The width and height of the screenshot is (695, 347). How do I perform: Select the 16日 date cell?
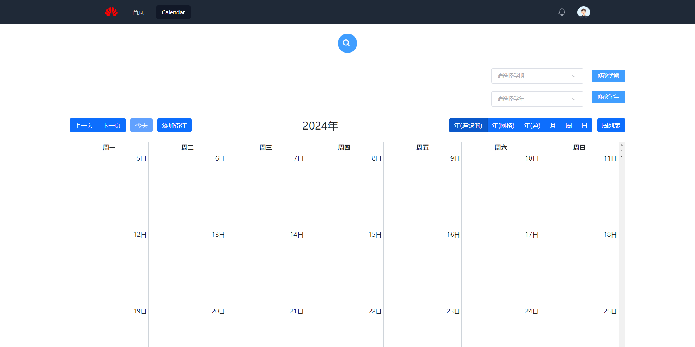click(422, 267)
